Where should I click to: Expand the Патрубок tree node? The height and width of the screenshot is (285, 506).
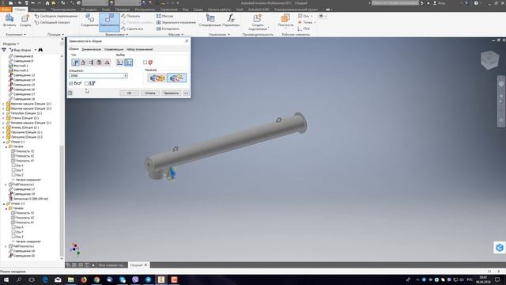tap(4, 113)
